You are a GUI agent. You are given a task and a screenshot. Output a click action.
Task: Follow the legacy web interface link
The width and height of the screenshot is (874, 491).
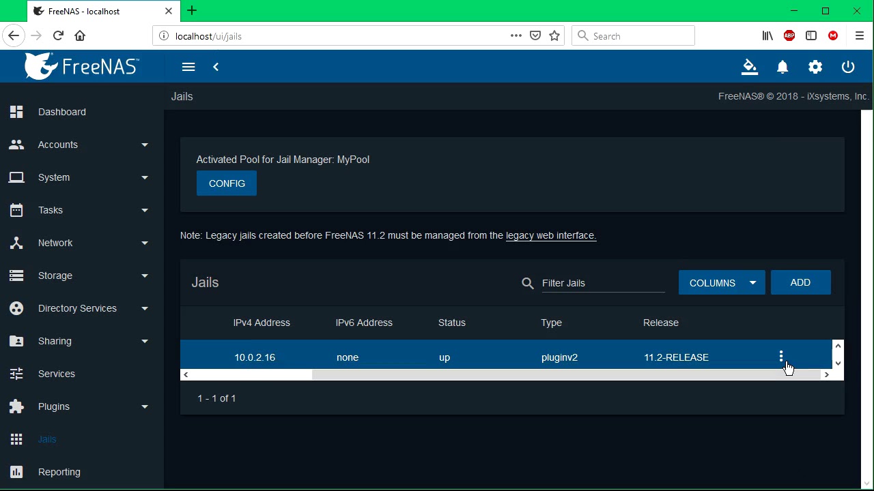551,235
